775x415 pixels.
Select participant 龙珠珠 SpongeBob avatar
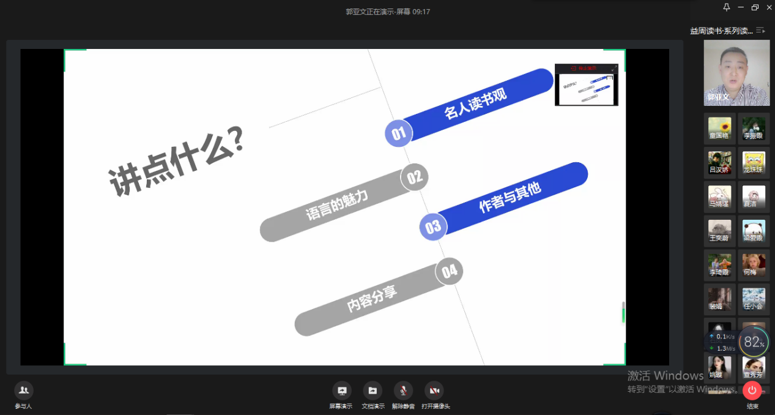coord(753,162)
